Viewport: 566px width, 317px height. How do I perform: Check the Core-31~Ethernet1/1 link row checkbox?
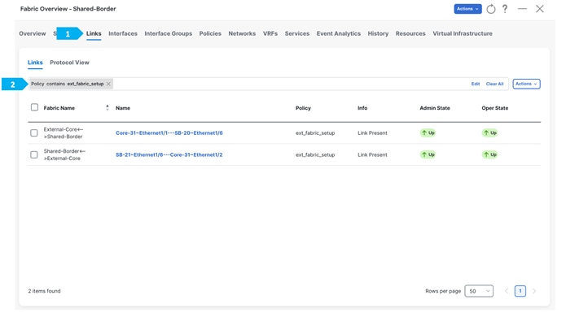(34, 133)
